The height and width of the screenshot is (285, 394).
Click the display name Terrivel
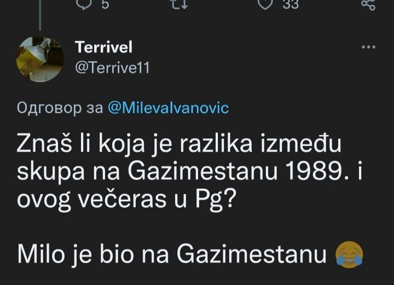coord(103,48)
